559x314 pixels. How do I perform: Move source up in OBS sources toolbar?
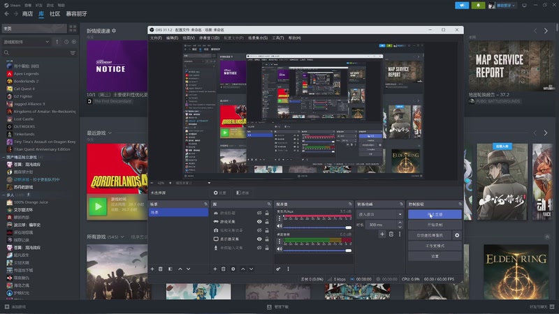(243, 269)
